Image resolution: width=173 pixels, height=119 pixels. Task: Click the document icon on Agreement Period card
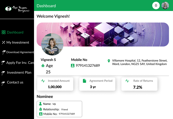pyautogui.click(x=84, y=81)
